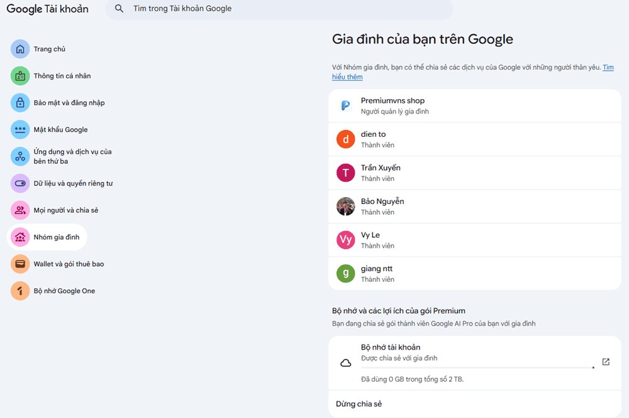Image resolution: width=629 pixels, height=418 pixels.
Task: Click the Nhóm gia đình family icon
Action: pyautogui.click(x=20, y=237)
